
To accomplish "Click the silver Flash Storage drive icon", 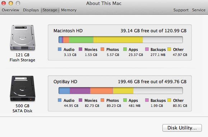I will [23, 38].
